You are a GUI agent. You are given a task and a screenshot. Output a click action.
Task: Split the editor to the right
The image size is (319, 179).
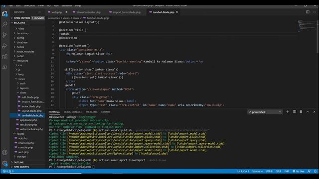point(308,12)
